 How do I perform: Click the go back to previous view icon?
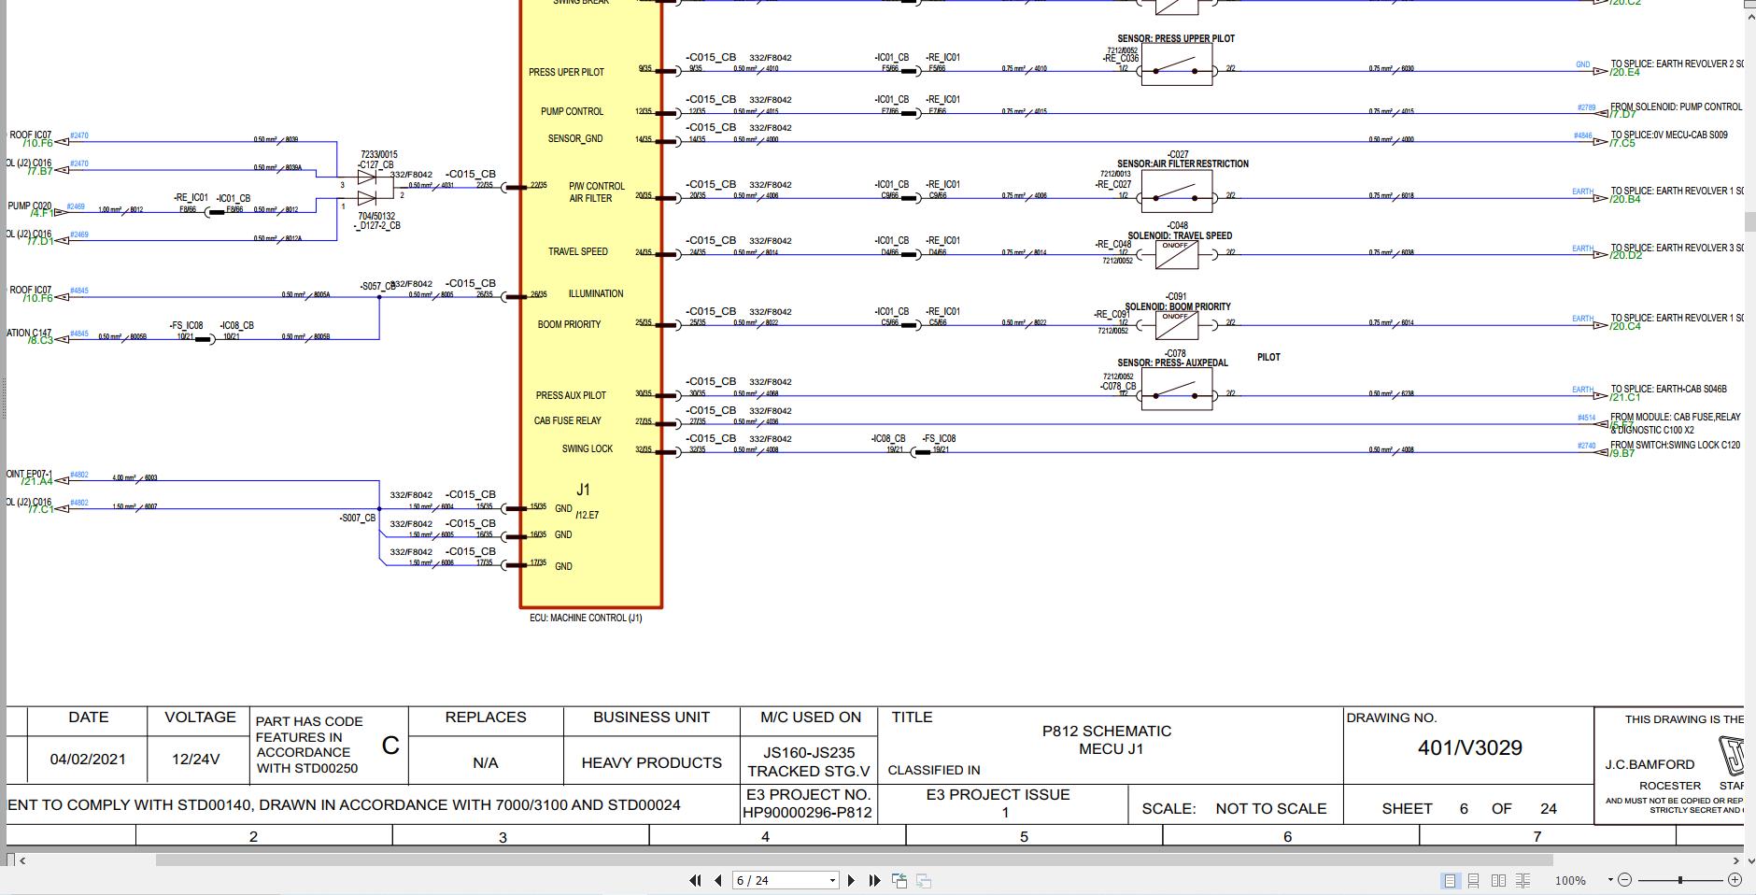point(899,880)
